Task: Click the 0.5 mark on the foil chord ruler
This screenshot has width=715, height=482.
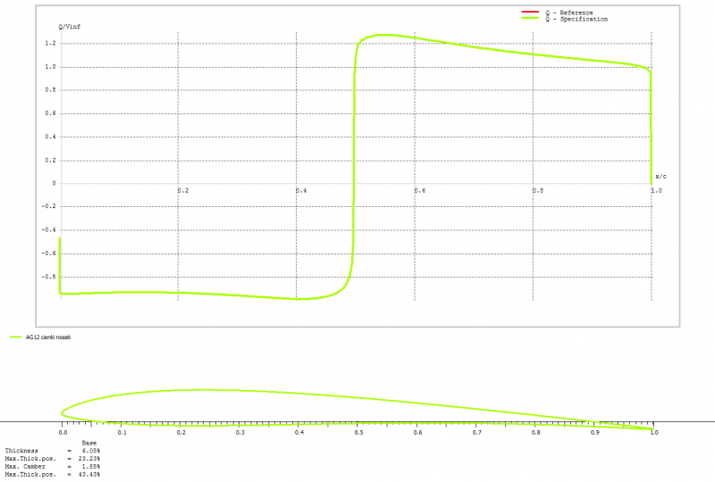Action: (x=357, y=433)
